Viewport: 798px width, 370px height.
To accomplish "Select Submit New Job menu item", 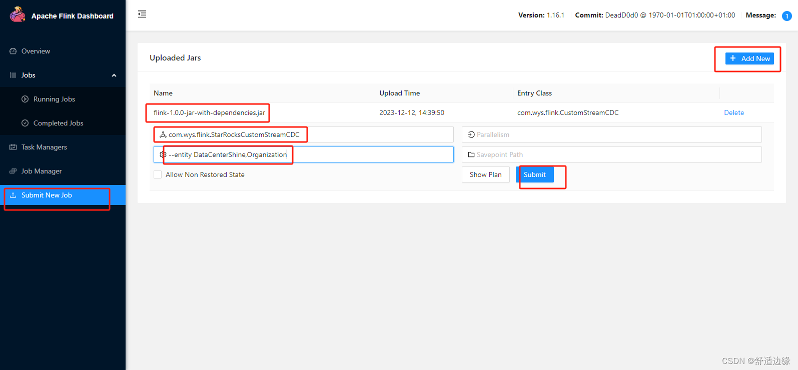I will click(63, 195).
